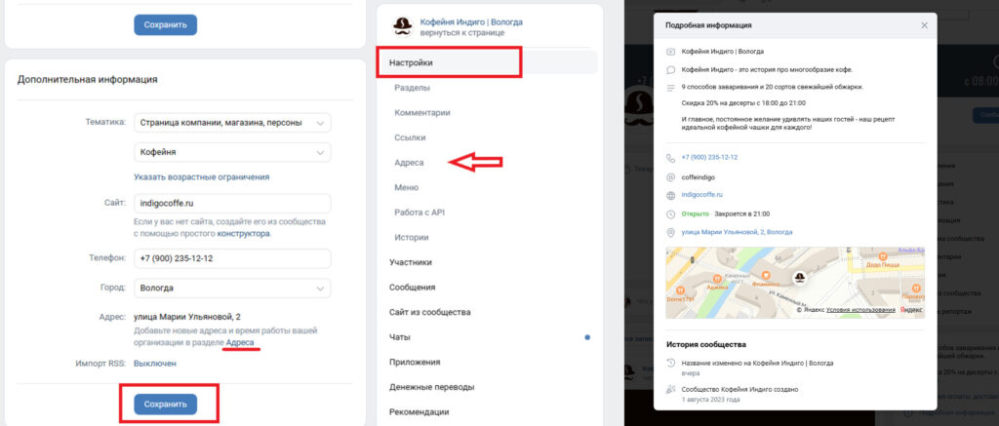Click the history icon beside Название изменено

pyautogui.click(x=670, y=363)
